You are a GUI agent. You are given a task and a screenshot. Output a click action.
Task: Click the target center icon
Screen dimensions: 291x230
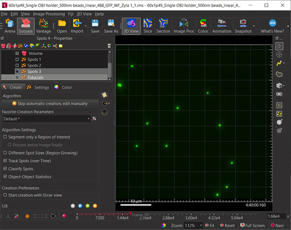point(279,122)
